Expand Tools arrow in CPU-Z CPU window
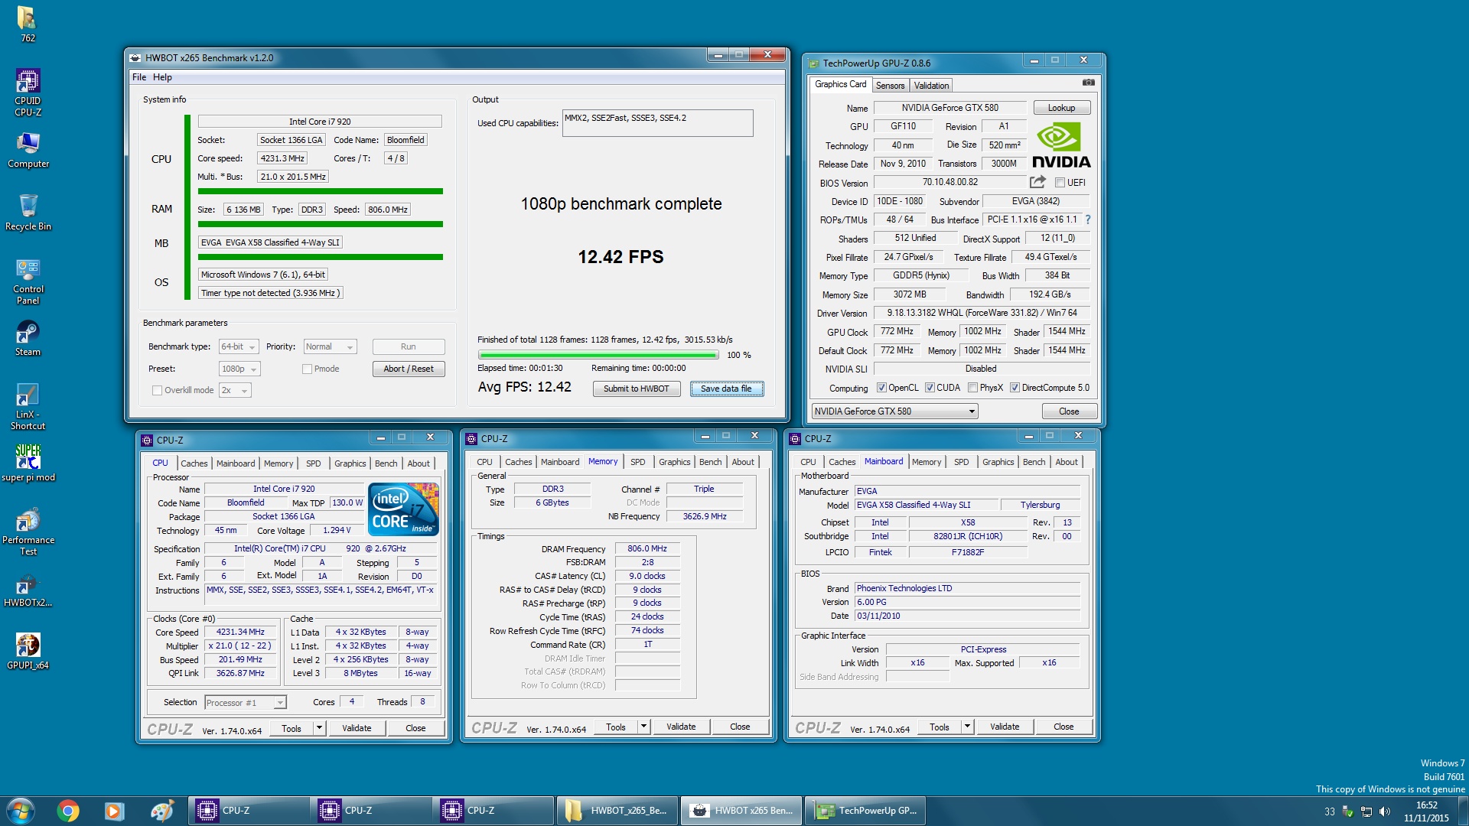 (x=319, y=728)
